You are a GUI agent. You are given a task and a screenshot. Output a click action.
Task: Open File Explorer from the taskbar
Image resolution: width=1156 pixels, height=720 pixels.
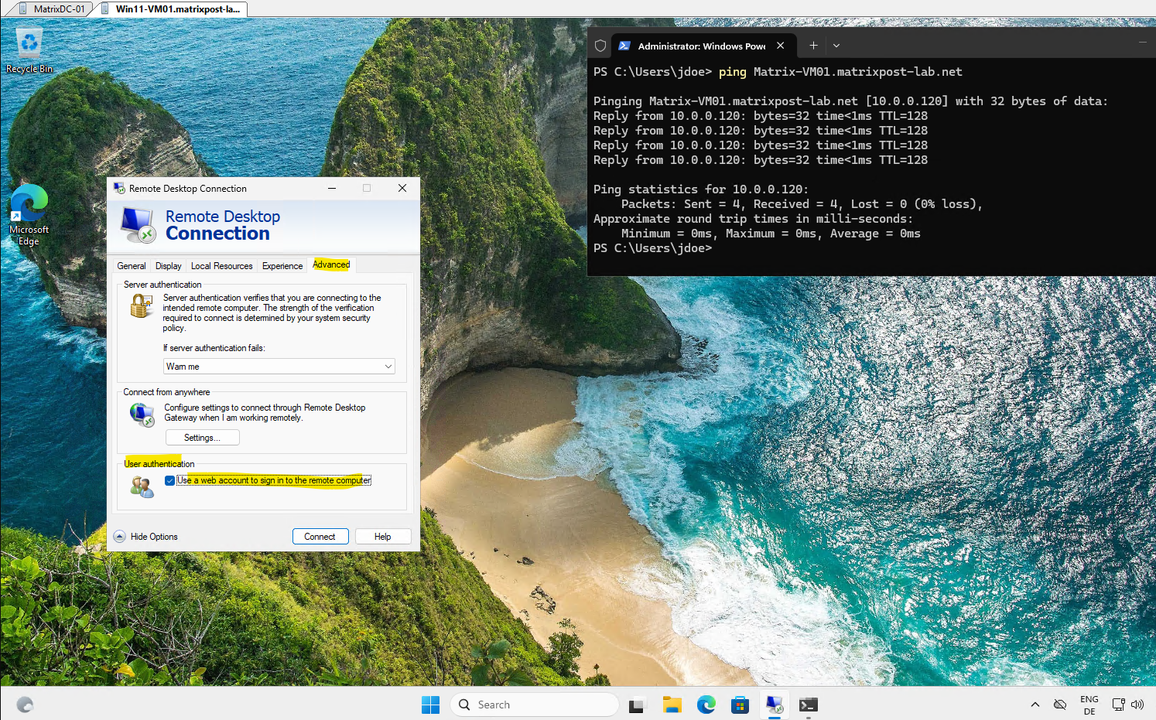672,705
